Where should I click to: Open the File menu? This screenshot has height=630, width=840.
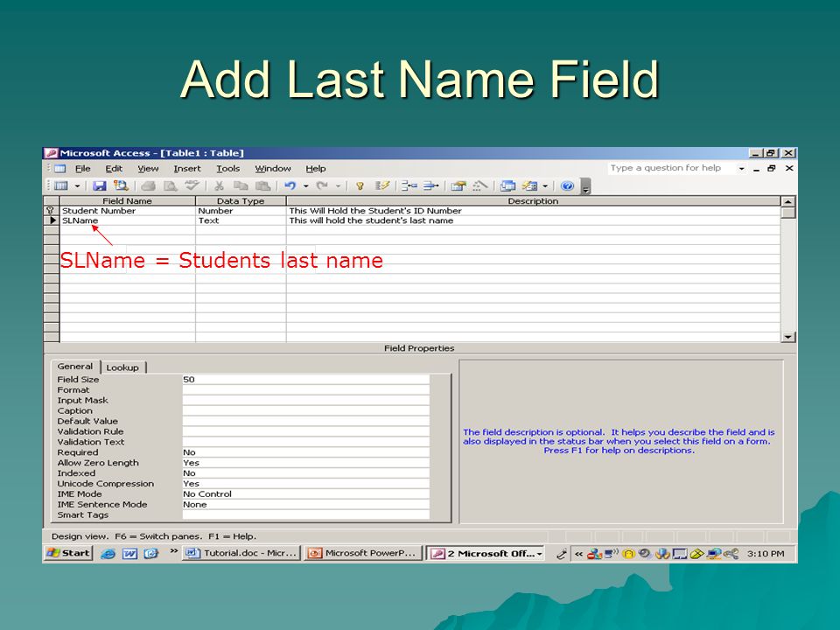coord(82,168)
